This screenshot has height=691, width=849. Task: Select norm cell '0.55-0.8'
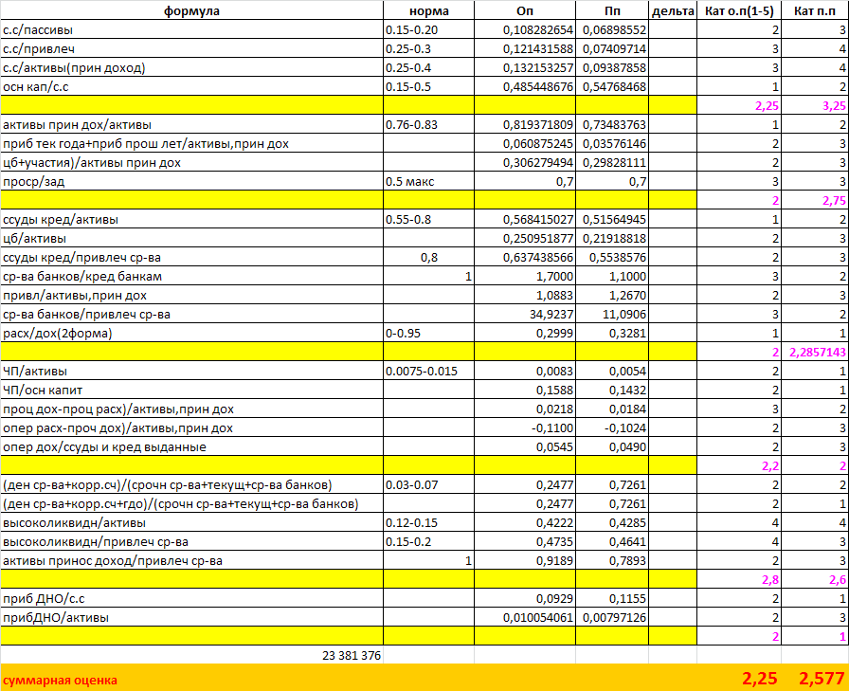(429, 219)
